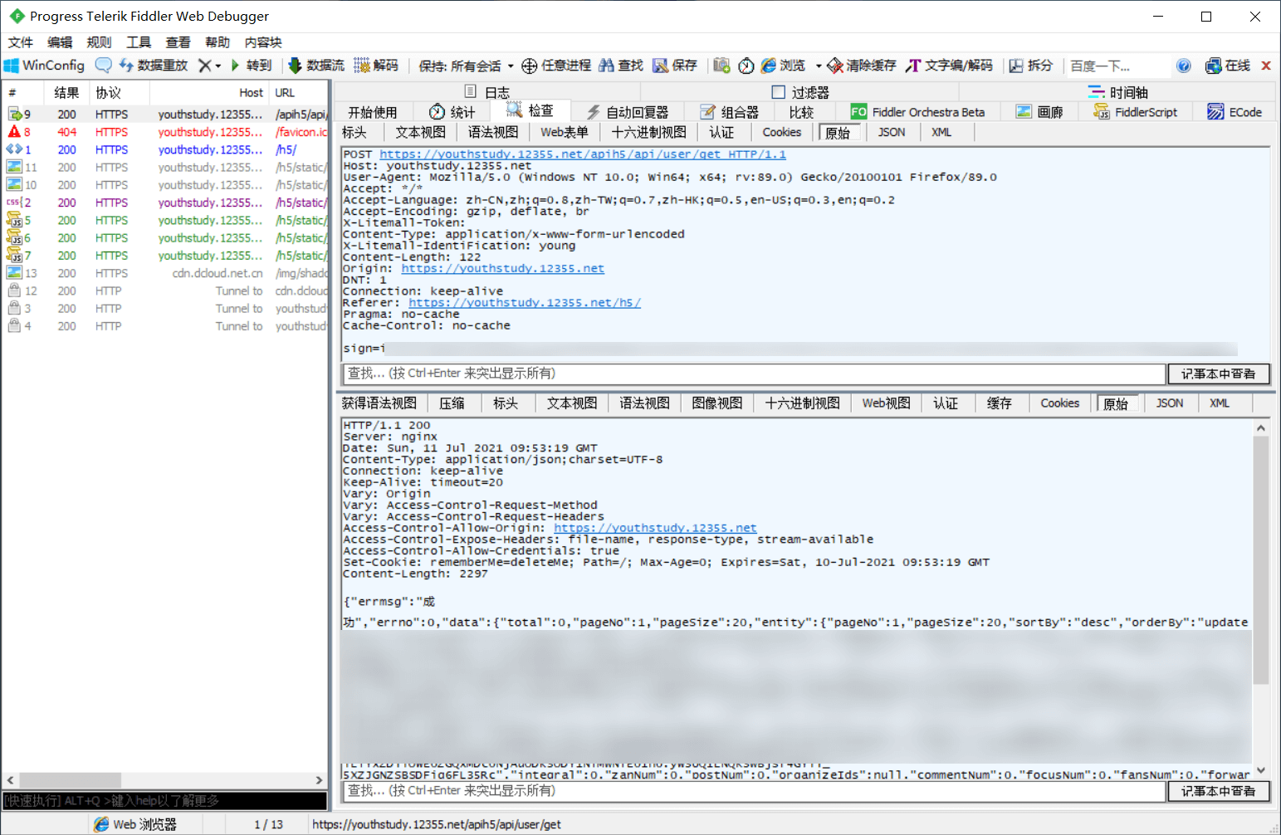
Task: Click the camera screenshot icon
Action: (x=721, y=65)
